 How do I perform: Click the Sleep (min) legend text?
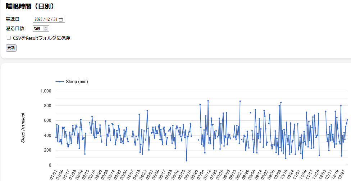[77, 82]
